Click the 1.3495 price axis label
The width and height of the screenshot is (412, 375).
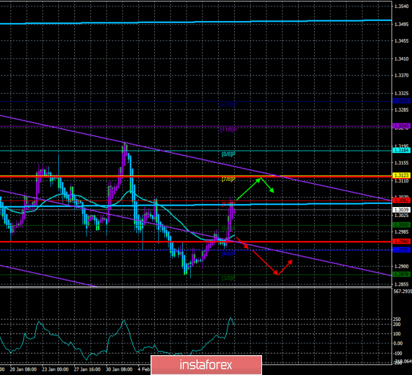(401, 24)
